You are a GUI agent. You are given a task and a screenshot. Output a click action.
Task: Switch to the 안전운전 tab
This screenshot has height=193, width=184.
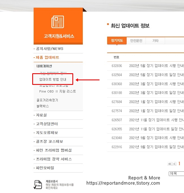(136, 41)
